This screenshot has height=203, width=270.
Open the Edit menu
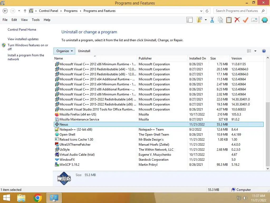tap(14, 20)
